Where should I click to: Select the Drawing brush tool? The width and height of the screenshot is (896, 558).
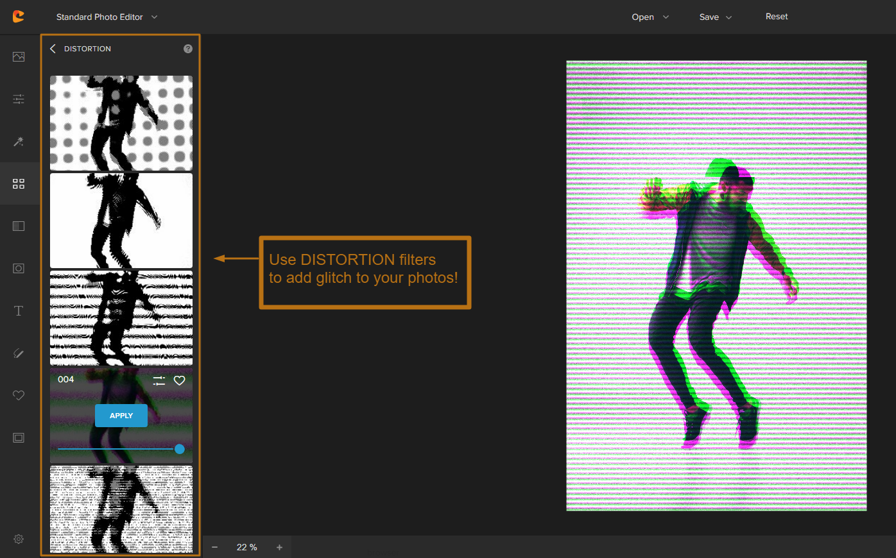[x=19, y=353]
